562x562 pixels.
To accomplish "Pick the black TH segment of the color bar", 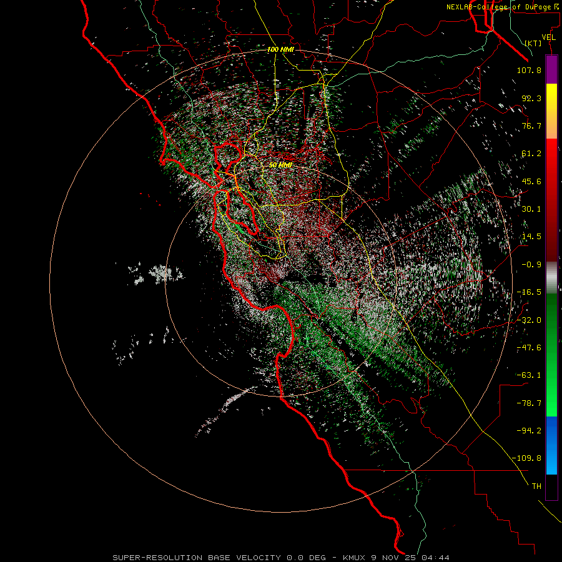I will [x=551, y=487].
